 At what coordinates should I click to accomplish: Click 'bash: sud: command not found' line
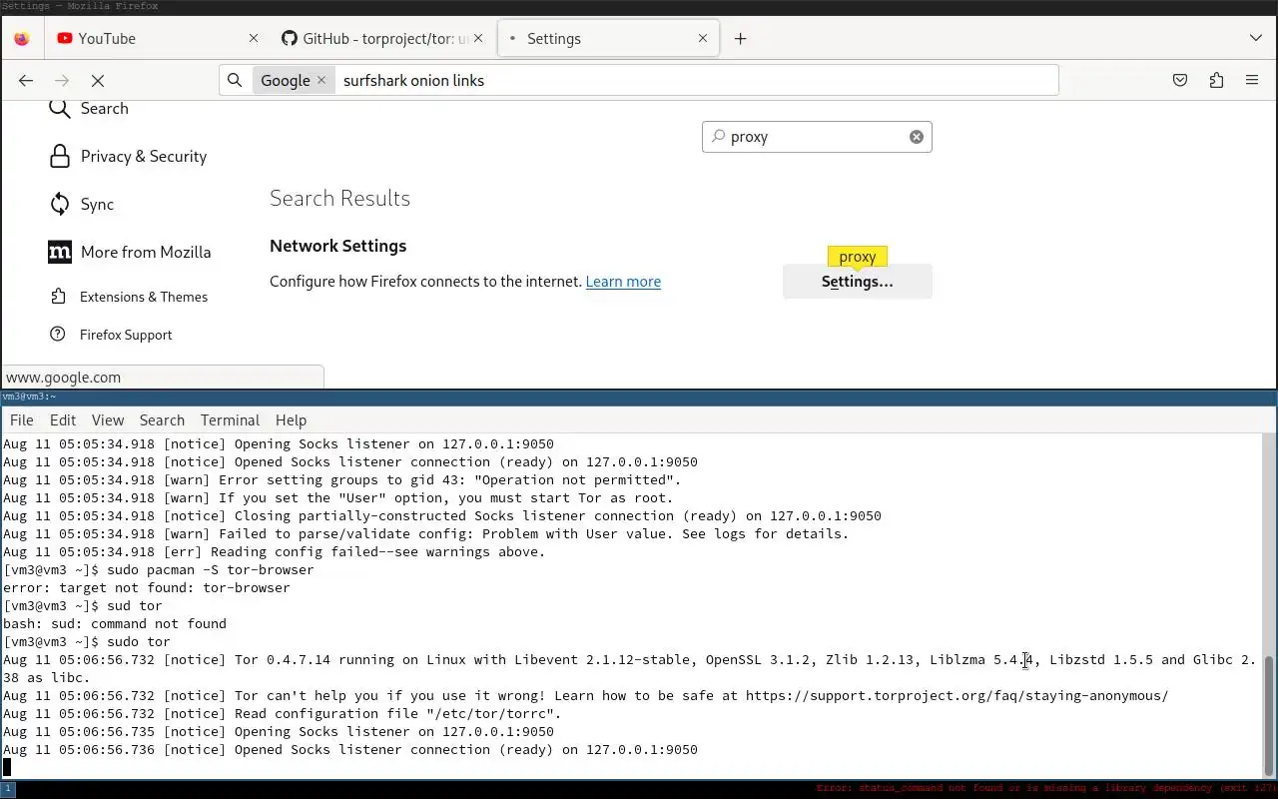coord(115,624)
